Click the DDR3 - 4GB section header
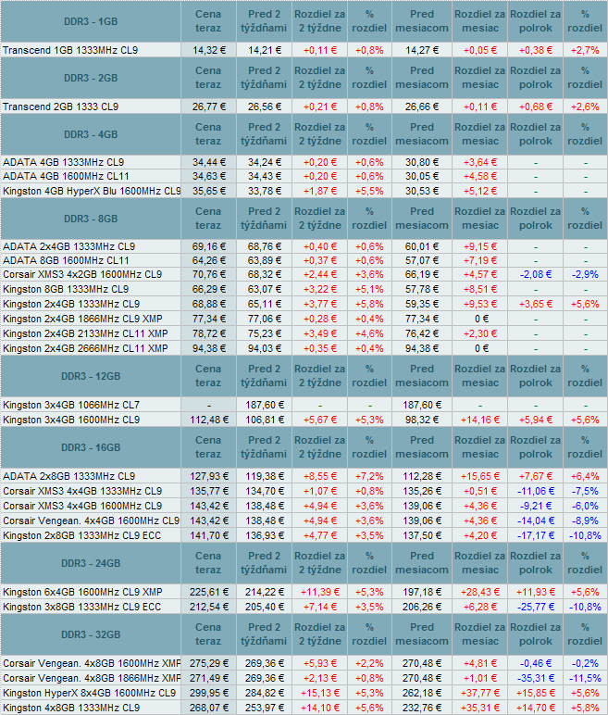Viewport: 608px width, 715px height. [91, 134]
